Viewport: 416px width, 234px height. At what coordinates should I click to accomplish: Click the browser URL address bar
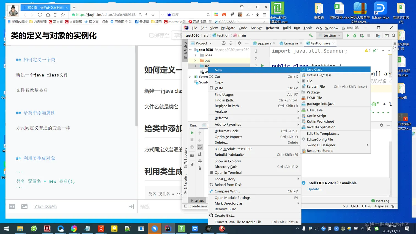106,15
